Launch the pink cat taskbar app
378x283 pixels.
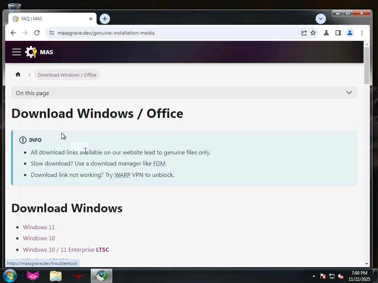[33, 276]
